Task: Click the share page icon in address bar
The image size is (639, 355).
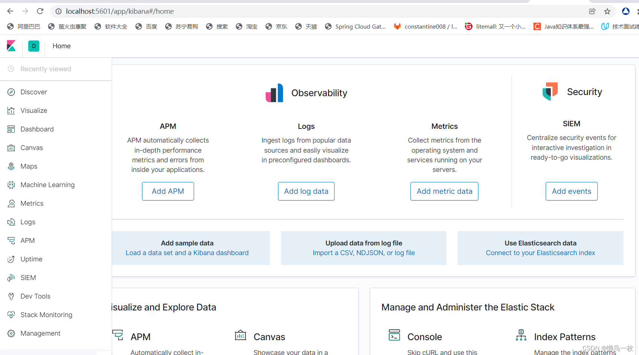Action: (593, 12)
